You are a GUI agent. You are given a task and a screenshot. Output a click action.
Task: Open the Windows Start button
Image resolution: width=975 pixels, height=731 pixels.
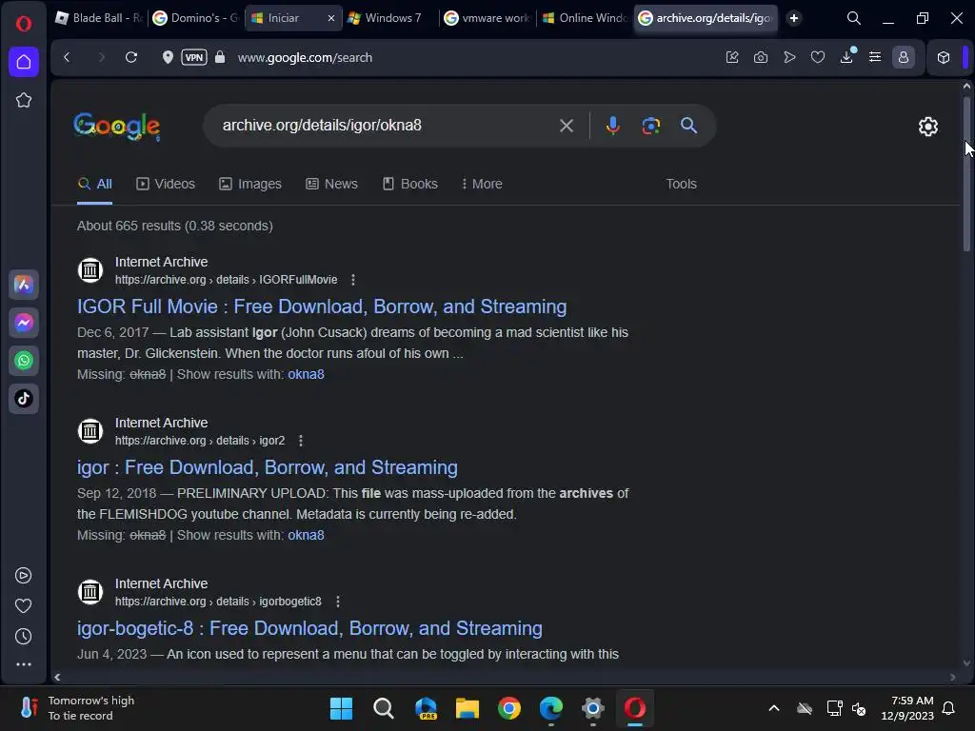tap(342, 708)
